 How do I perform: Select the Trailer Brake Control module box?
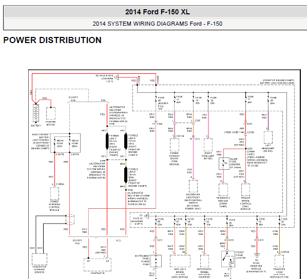pos(245,190)
